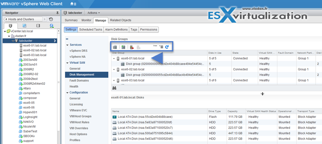Image resolution: width=322 pixels, height=144 pixels.
Task: Click the 2003srv00 VM icon
Action: 20,60
